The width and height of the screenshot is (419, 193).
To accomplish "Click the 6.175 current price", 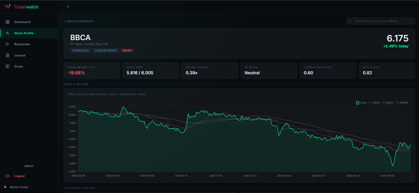I will coord(398,38).
